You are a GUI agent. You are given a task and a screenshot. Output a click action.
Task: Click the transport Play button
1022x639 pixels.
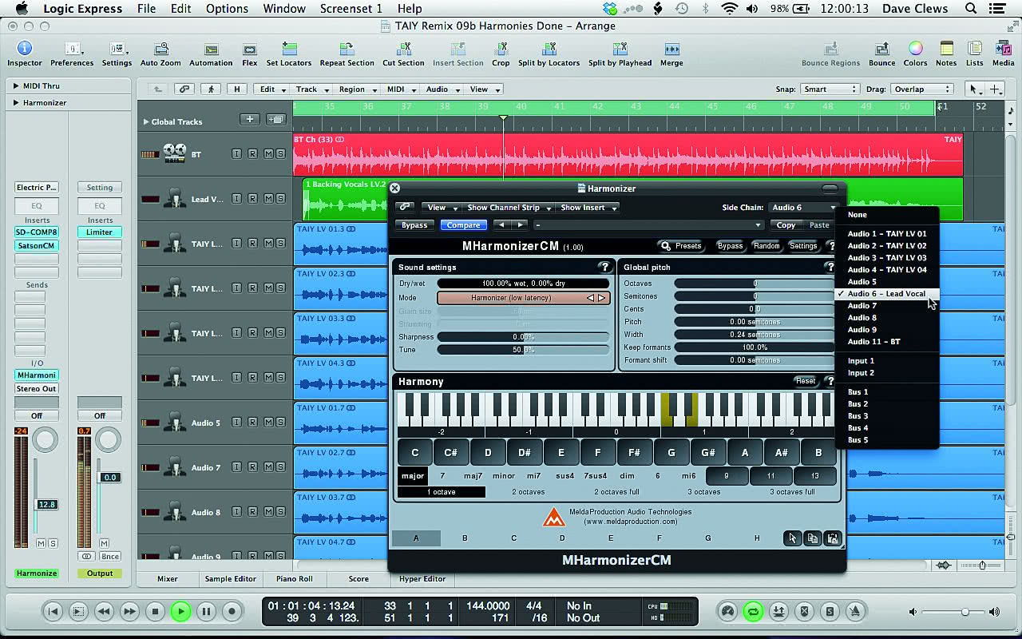tap(180, 612)
